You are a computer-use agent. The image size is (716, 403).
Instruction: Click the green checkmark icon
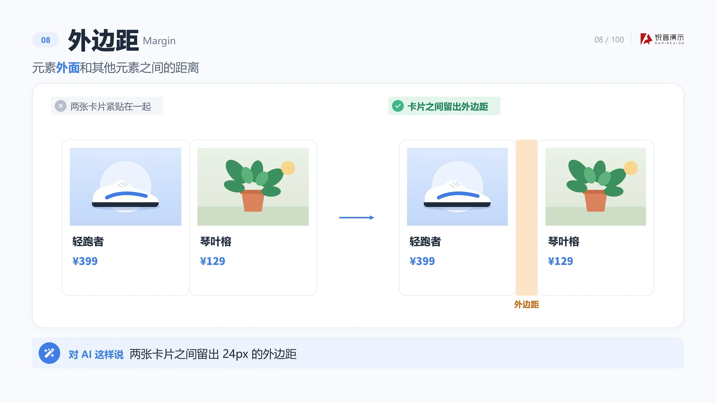click(398, 106)
